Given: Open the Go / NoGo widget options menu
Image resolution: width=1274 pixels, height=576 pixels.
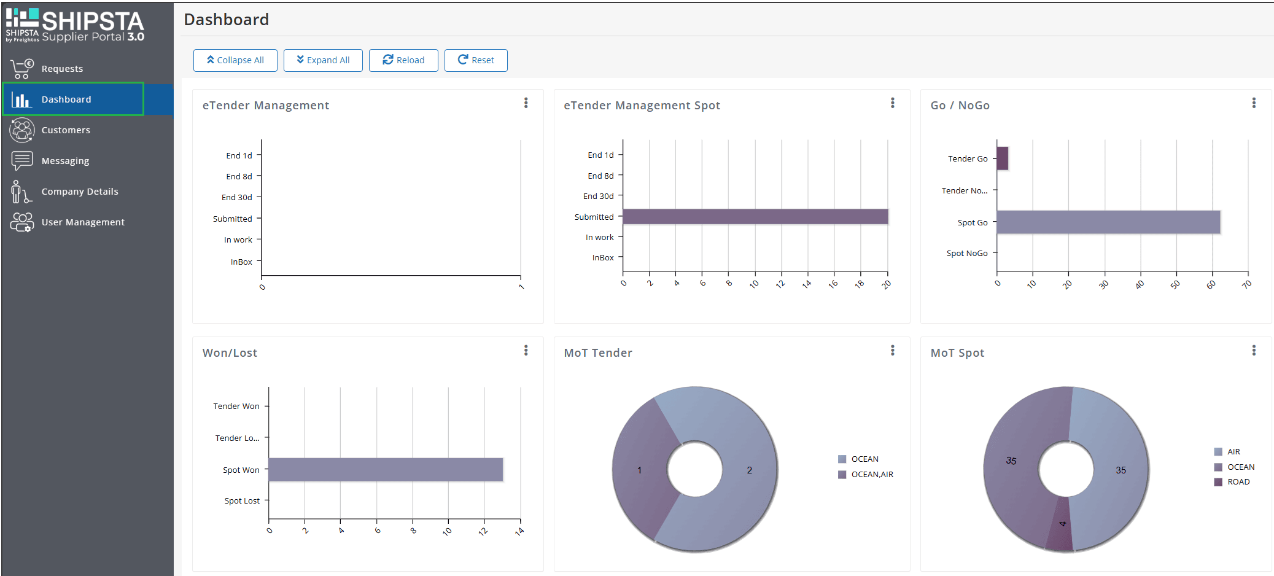Looking at the screenshot, I should (x=1254, y=103).
